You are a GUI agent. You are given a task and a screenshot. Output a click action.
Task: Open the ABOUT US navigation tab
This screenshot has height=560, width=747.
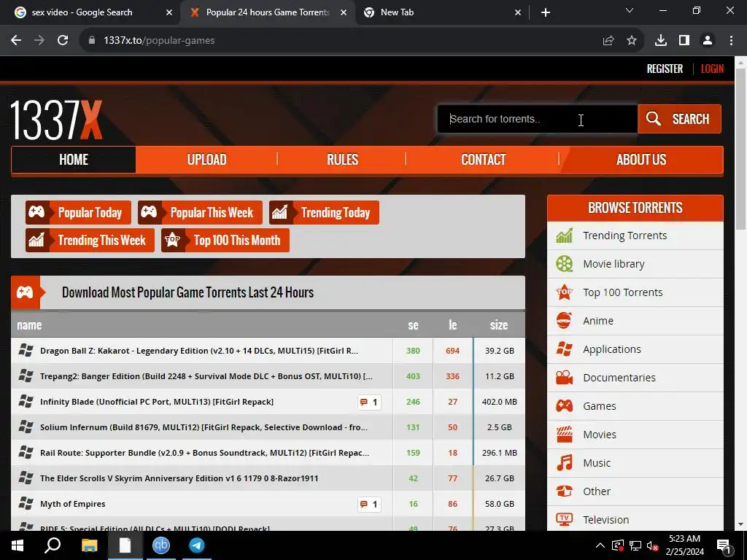tap(641, 160)
